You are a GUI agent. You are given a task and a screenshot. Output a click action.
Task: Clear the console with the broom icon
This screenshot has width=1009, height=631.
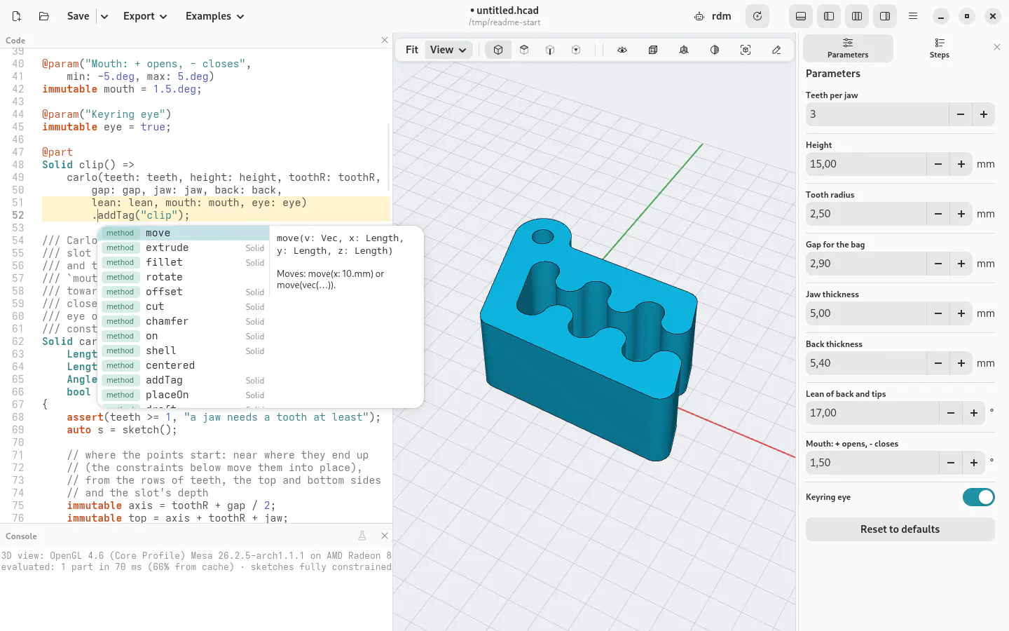pyautogui.click(x=362, y=536)
